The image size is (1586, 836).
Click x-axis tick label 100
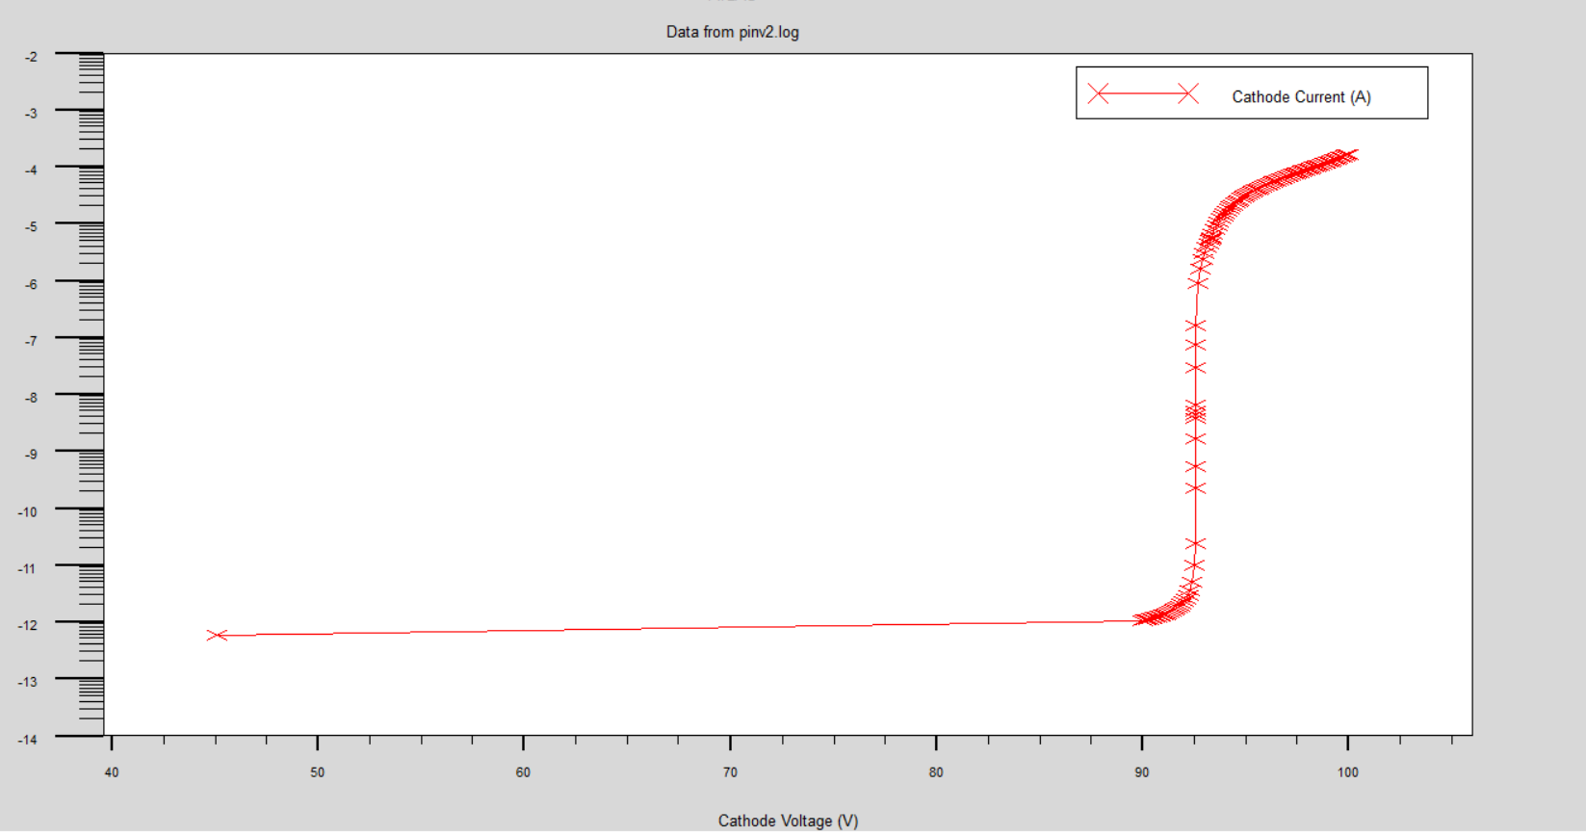pyautogui.click(x=1347, y=772)
